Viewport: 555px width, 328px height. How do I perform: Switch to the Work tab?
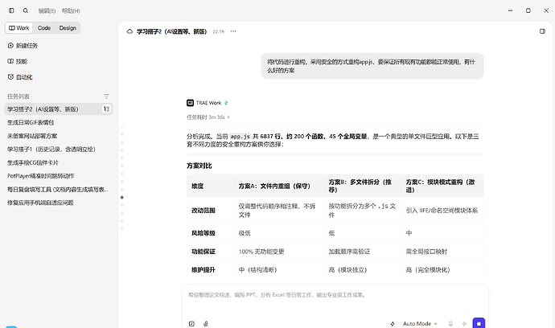(x=18, y=28)
